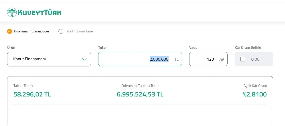This screenshot has height=126, width=285.
Task: Select the Finansman Tutarına Göre radio button
Action: coord(10,31)
